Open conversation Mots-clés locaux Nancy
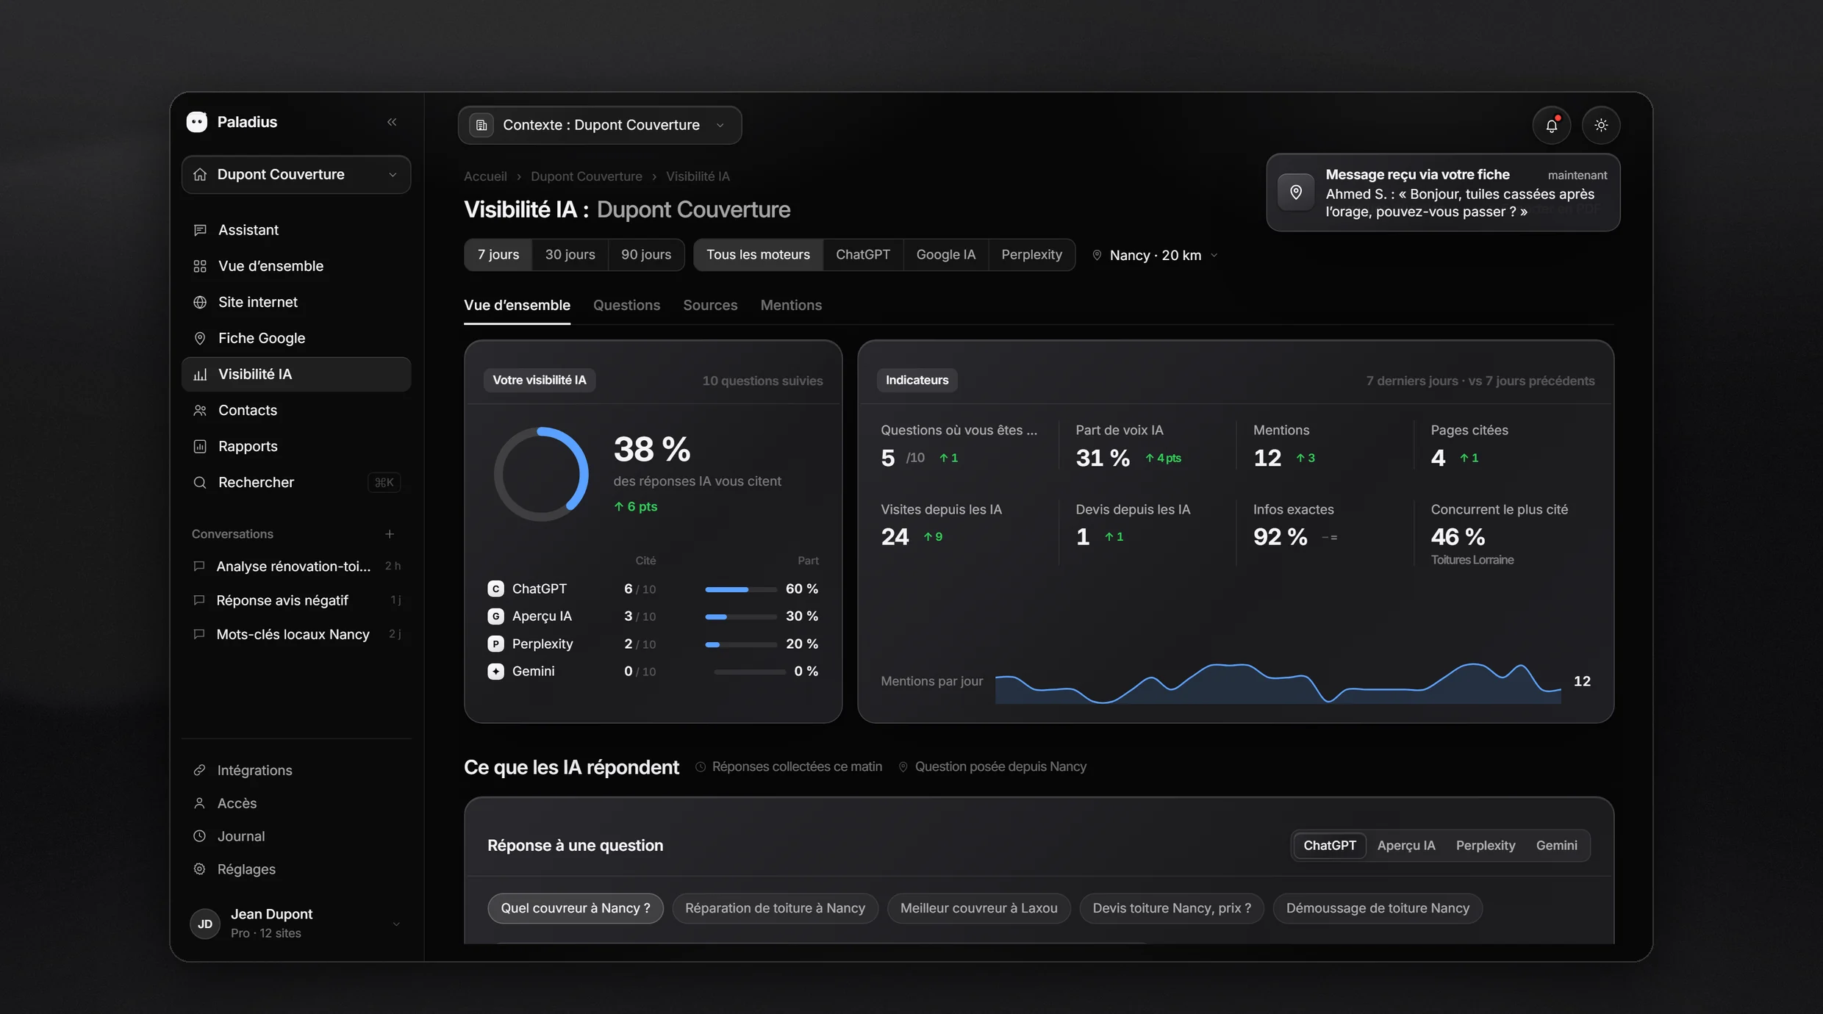This screenshot has width=1823, height=1014. (296, 634)
